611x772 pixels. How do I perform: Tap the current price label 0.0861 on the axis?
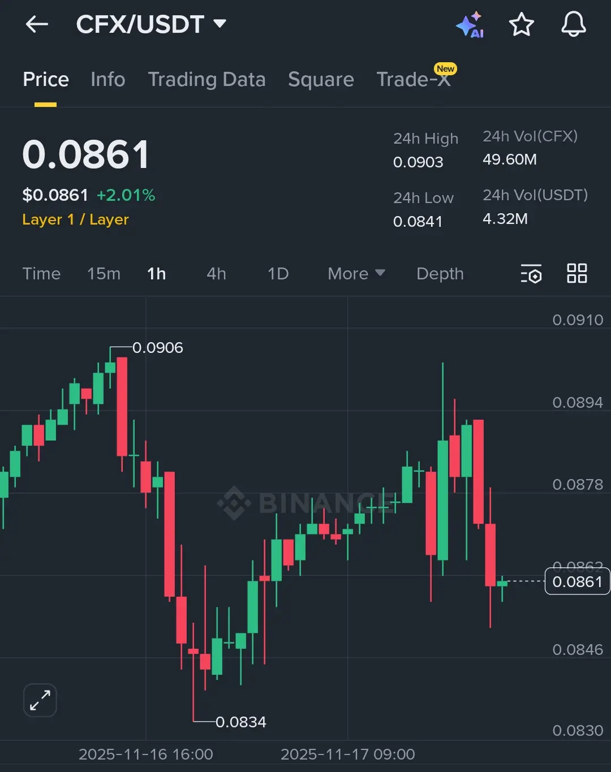coord(577,581)
